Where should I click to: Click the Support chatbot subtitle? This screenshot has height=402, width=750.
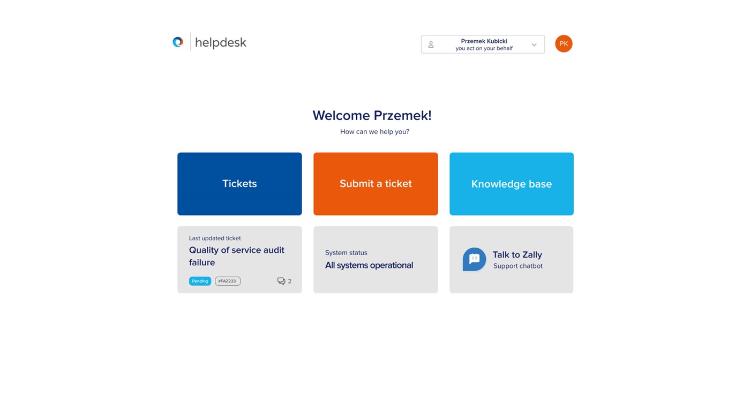pyautogui.click(x=518, y=266)
